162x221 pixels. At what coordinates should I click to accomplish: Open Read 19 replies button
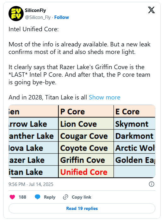[82, 208]
